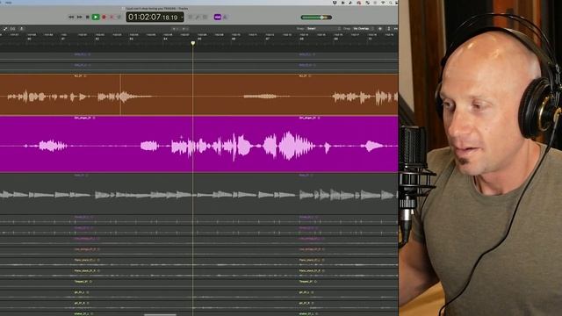Open the Help menu in the menu bar

tap(9, 3)
